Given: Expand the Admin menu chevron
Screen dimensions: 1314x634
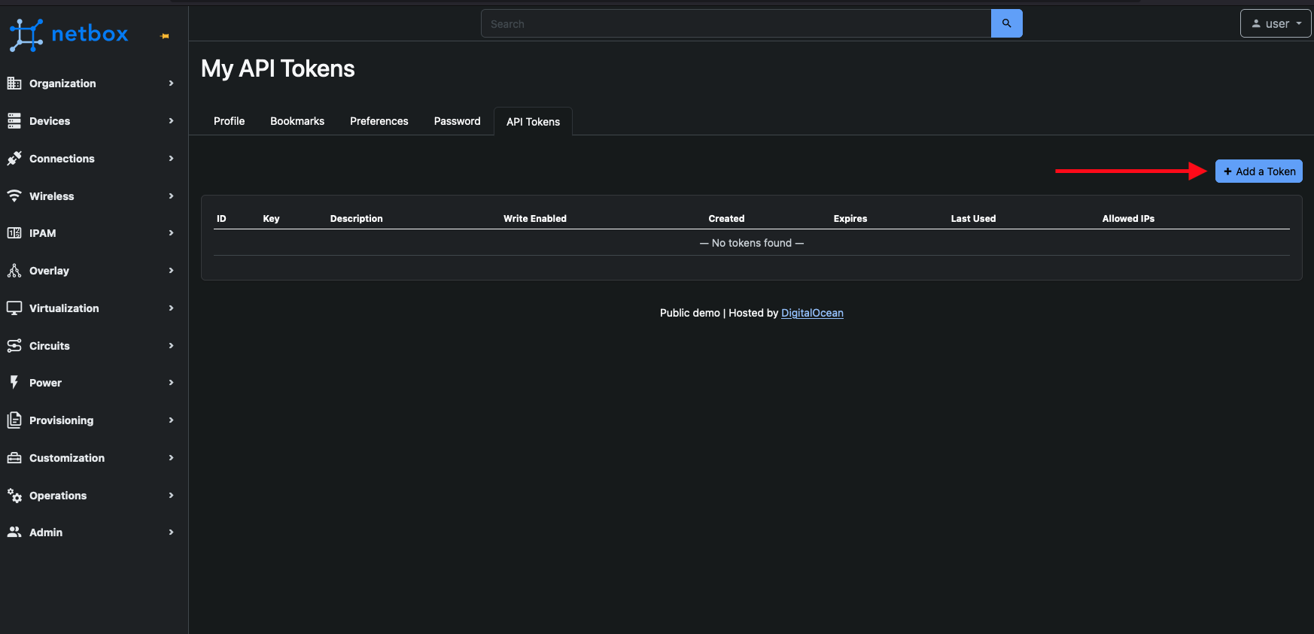Looking at the screenshot, I should (172, 532).
